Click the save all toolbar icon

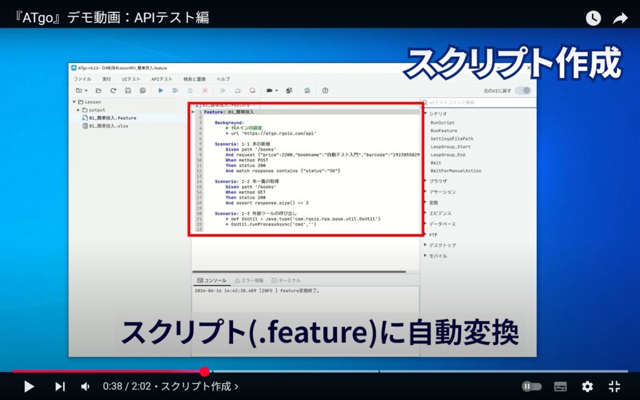point(142,91)
